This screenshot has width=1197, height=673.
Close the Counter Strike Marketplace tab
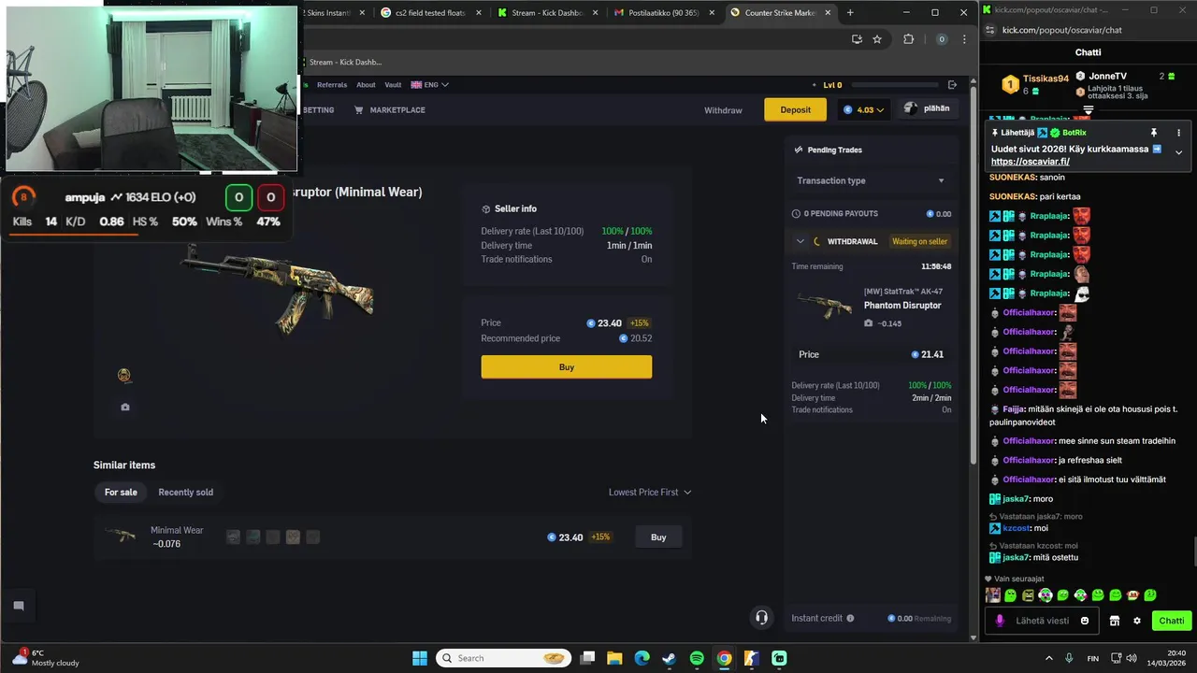coord(828,13)
